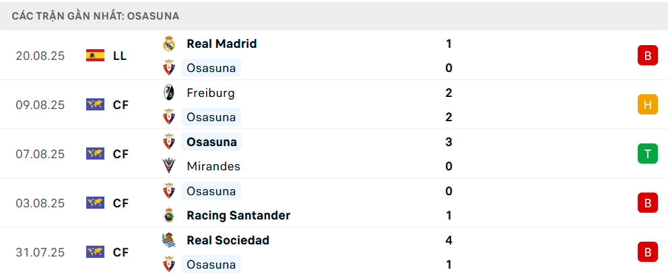Click the Freiburg club crest
Image resolution: width=668 pixels, height=274 pixels.
(169, 93)
